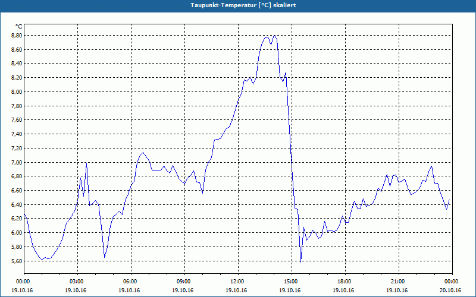Click the curve peak near 14:00

pos(274,36)
